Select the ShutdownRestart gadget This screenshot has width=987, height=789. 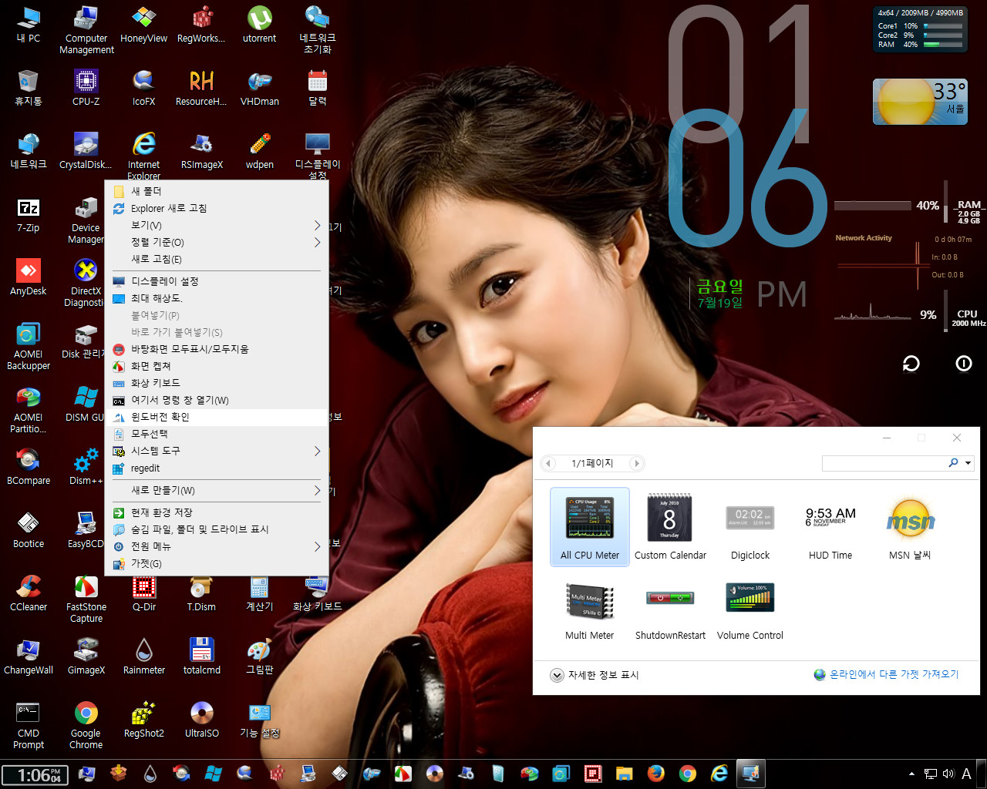[x=670, y=609]
